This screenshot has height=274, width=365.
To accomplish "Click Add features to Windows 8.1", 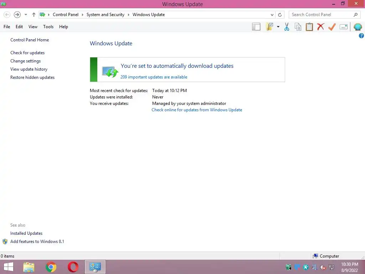I will pyautogui.click(x=37, y=242).
